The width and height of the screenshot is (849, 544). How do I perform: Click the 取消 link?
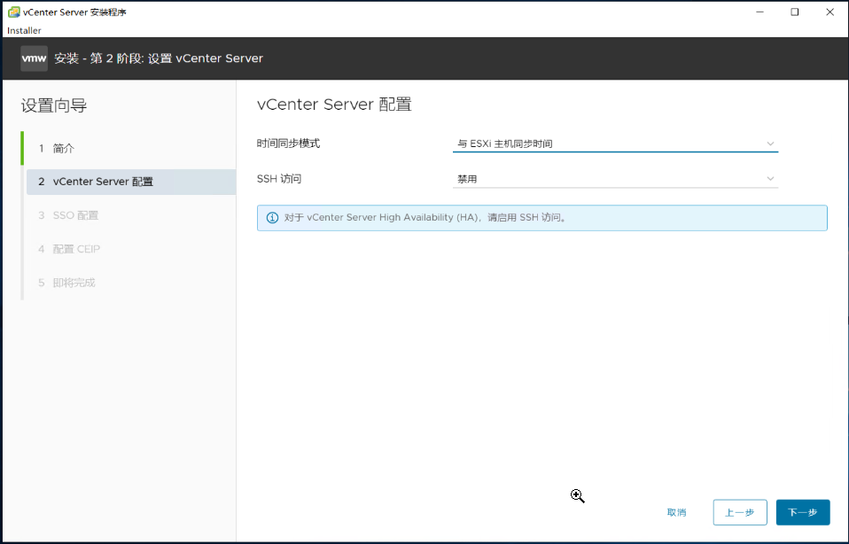[676, 513]
